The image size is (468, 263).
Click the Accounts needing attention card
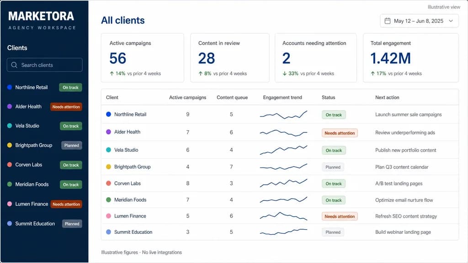point(316,58)
